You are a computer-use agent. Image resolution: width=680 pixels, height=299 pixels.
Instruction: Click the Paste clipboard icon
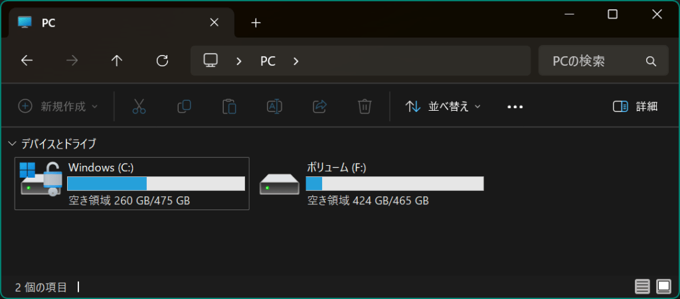pyautogui.click(x=229, y=106)
